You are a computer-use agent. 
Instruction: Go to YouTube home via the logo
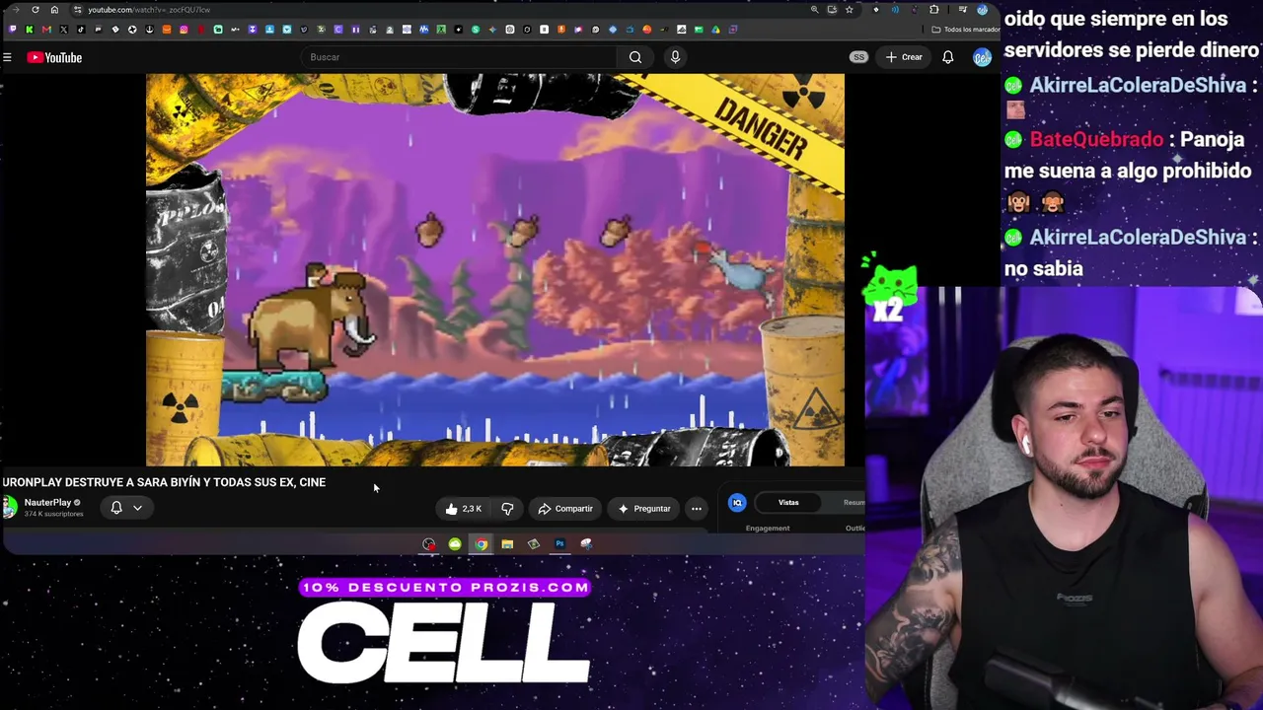click(54, 57)
